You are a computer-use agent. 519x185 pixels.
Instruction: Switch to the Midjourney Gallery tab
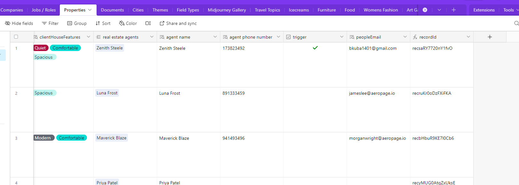[227, 10]
